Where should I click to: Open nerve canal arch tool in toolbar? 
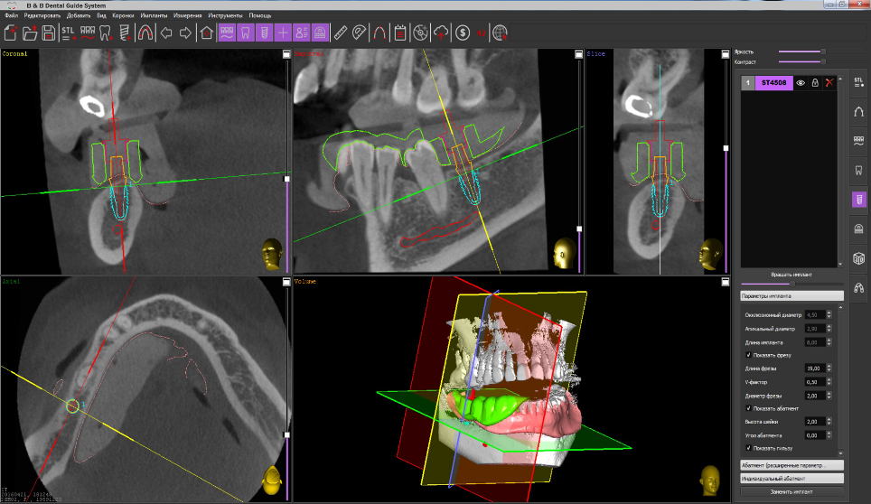(x=379, y=33)
